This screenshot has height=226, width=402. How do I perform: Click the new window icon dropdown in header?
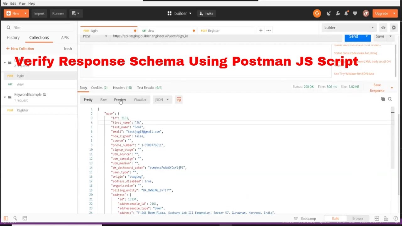click(75, 13)
